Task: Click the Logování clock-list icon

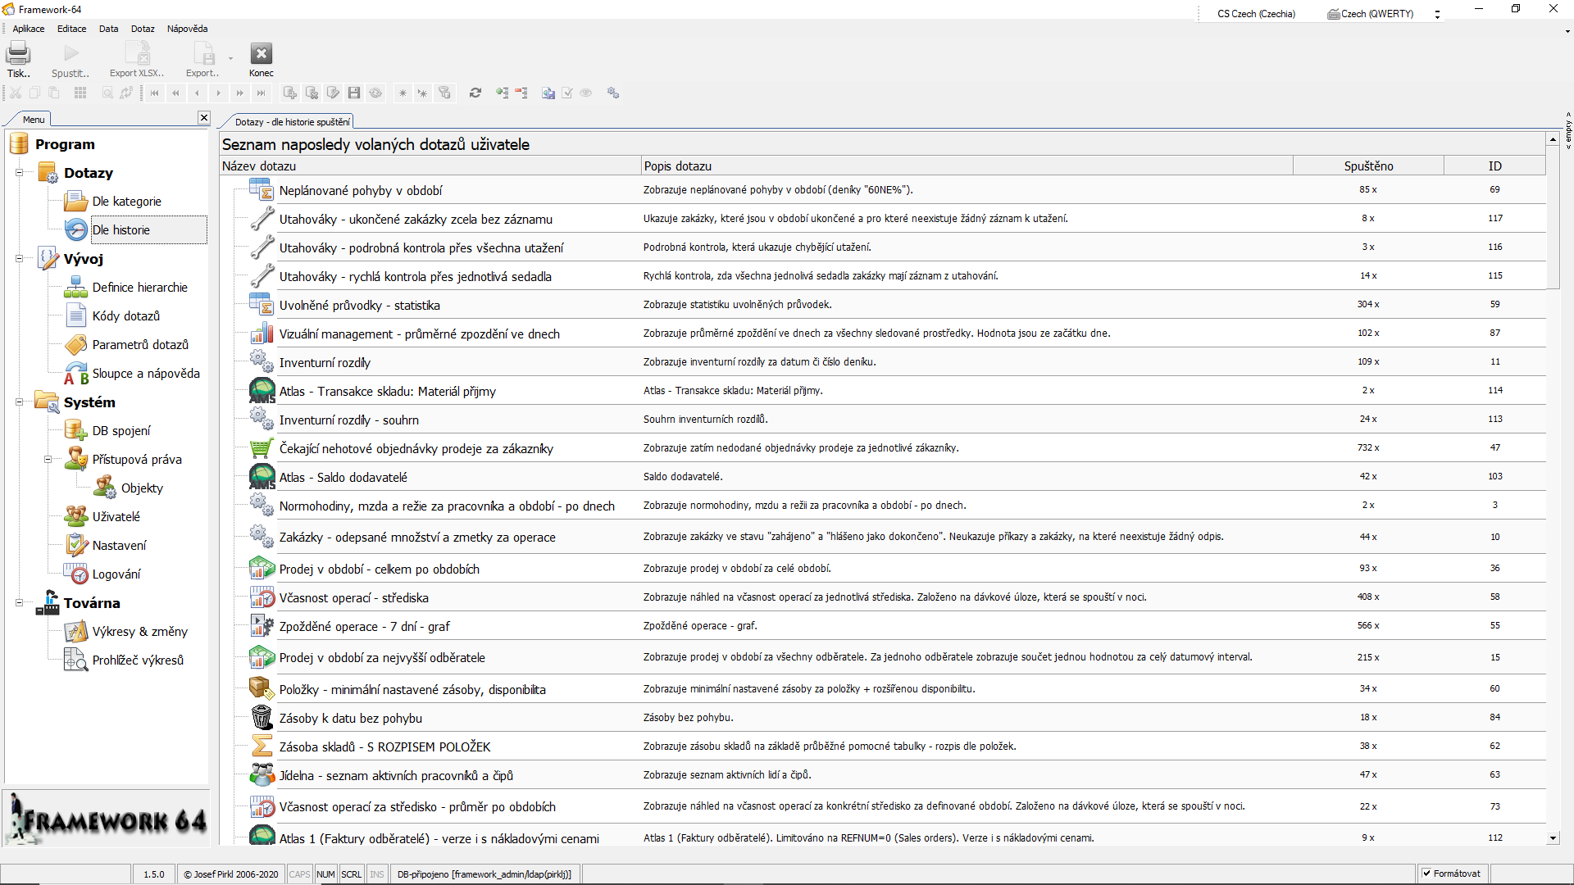Action: pos(76,574)
